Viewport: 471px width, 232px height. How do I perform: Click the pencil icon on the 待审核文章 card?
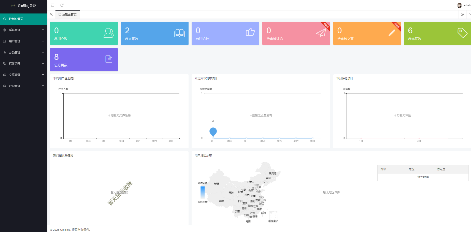pyautogui.click(x=392, y=33)
